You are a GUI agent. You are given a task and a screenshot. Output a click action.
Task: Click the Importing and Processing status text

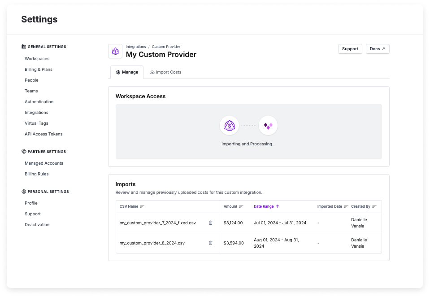coord(248,144)
